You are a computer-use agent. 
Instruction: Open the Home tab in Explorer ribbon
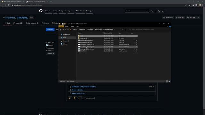click(x=67, y=27)
